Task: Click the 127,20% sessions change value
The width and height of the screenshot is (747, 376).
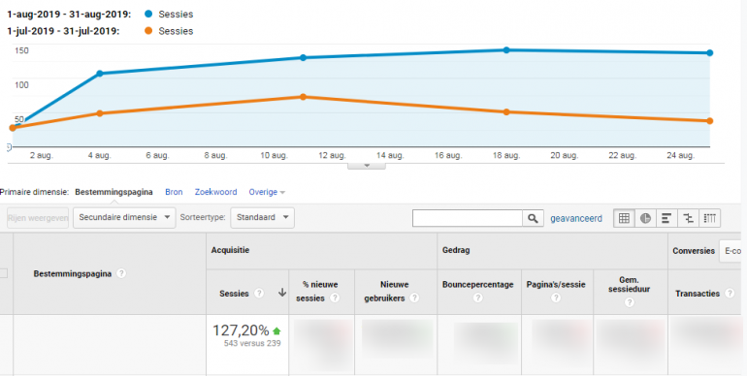Action: (x=241, y=329)
